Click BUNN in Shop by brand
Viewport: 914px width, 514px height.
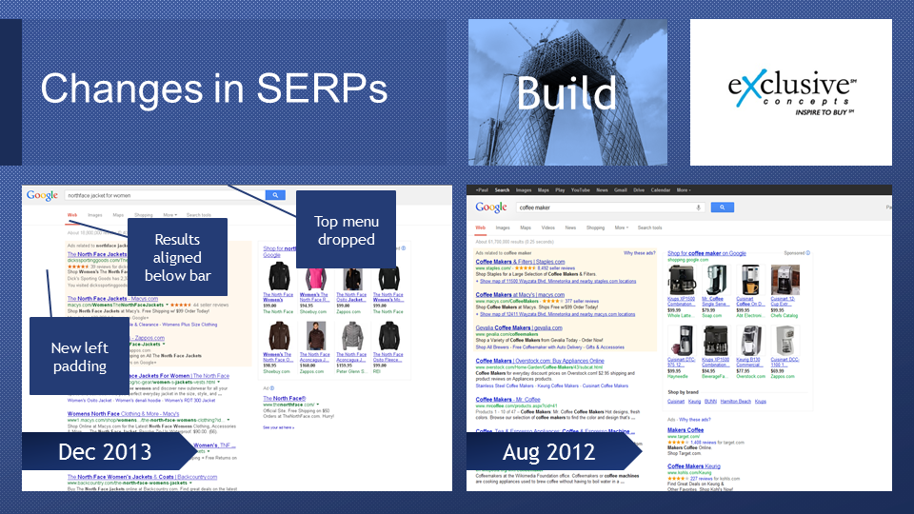point(710,401)
